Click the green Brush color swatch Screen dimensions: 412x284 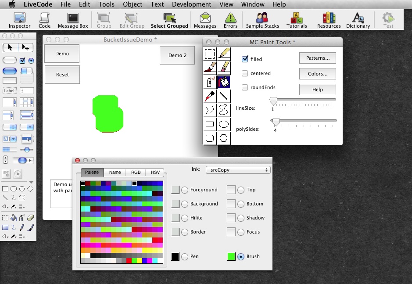pyautogui.click(x=231, y=257)
